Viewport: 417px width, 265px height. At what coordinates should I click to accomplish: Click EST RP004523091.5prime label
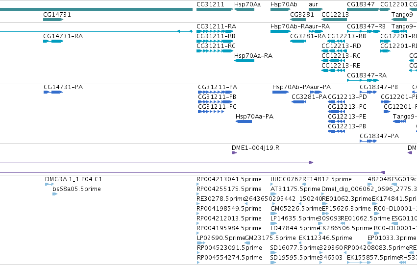[x=229, y=248]
